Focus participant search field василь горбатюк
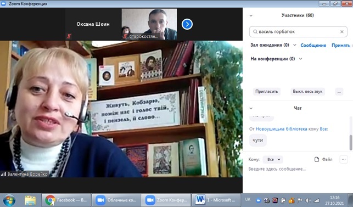 click(x=298, y=32)
